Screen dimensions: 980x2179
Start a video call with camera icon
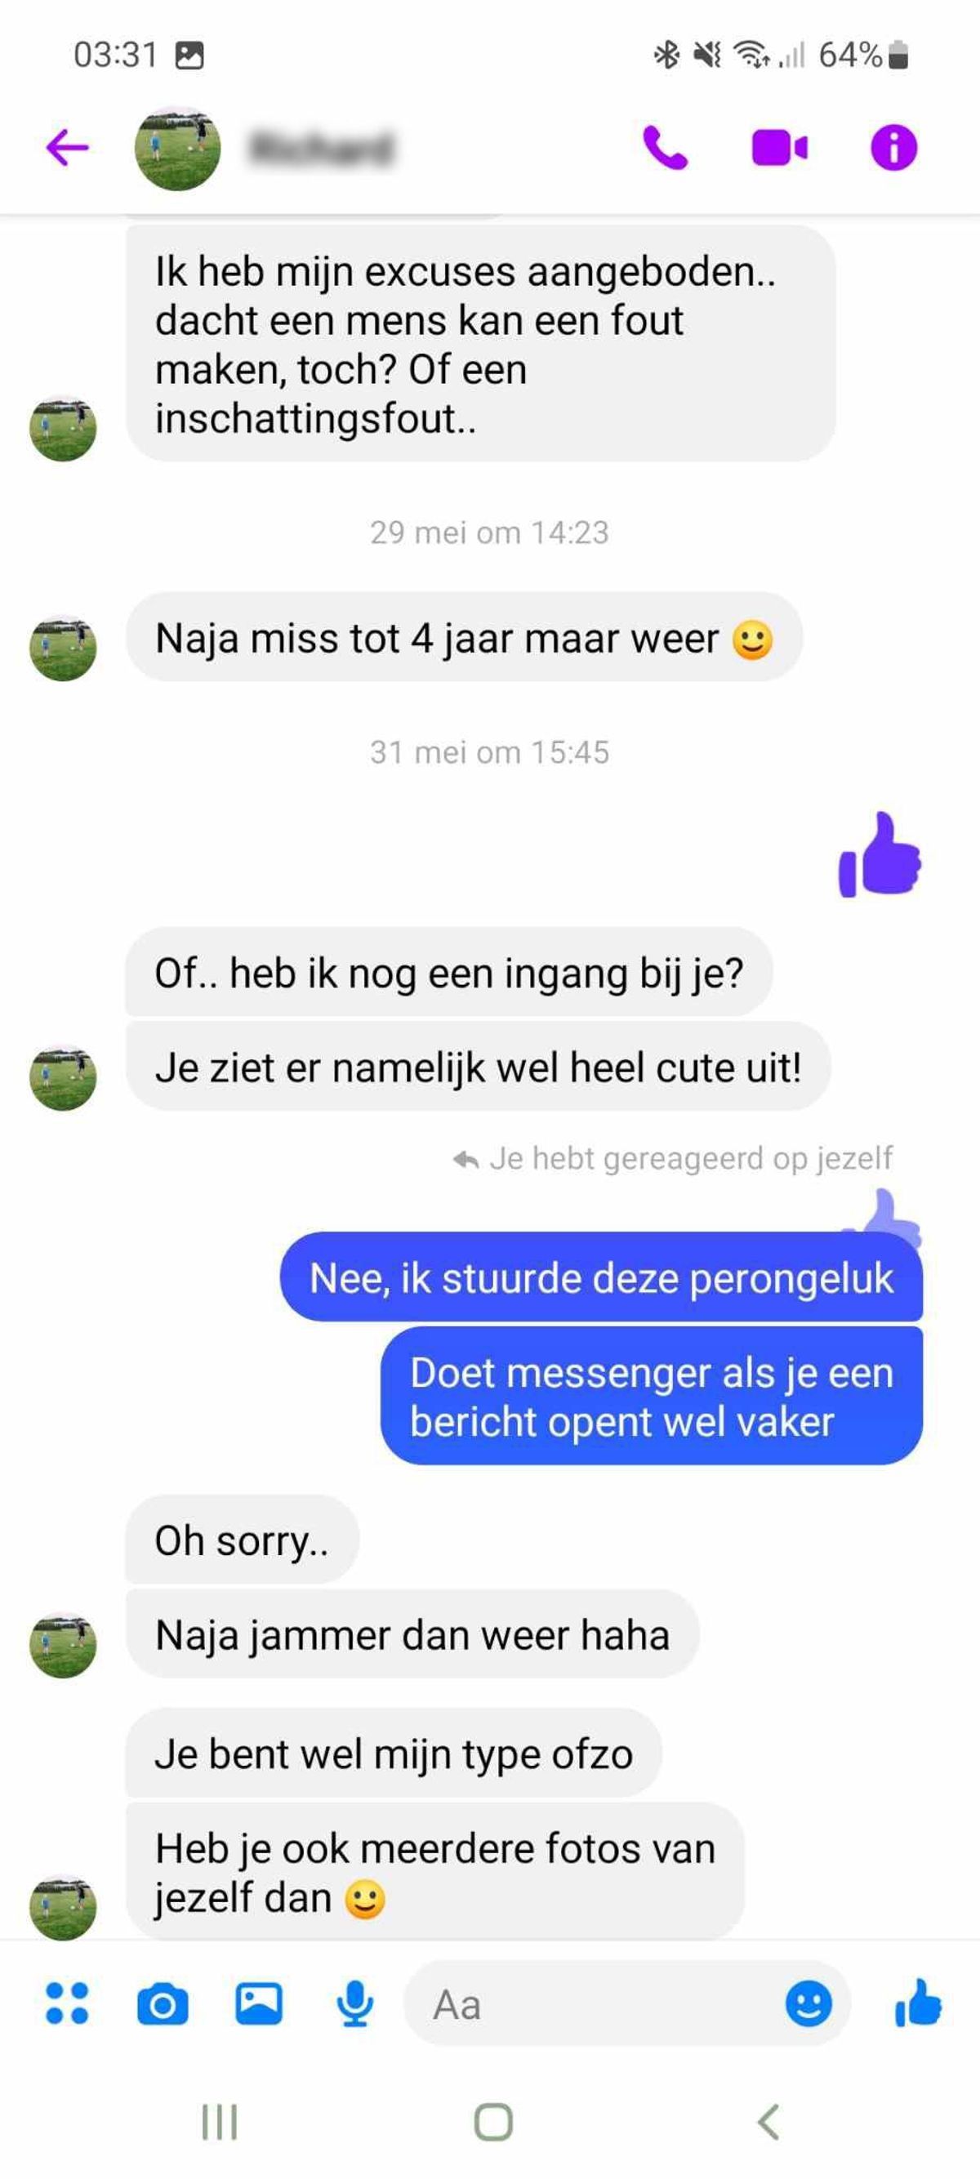point(780,148)
